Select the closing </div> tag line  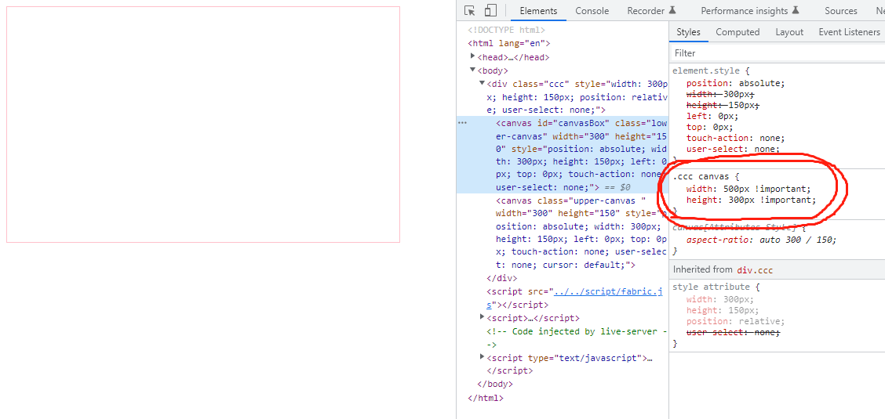click(x=502, y=278)
